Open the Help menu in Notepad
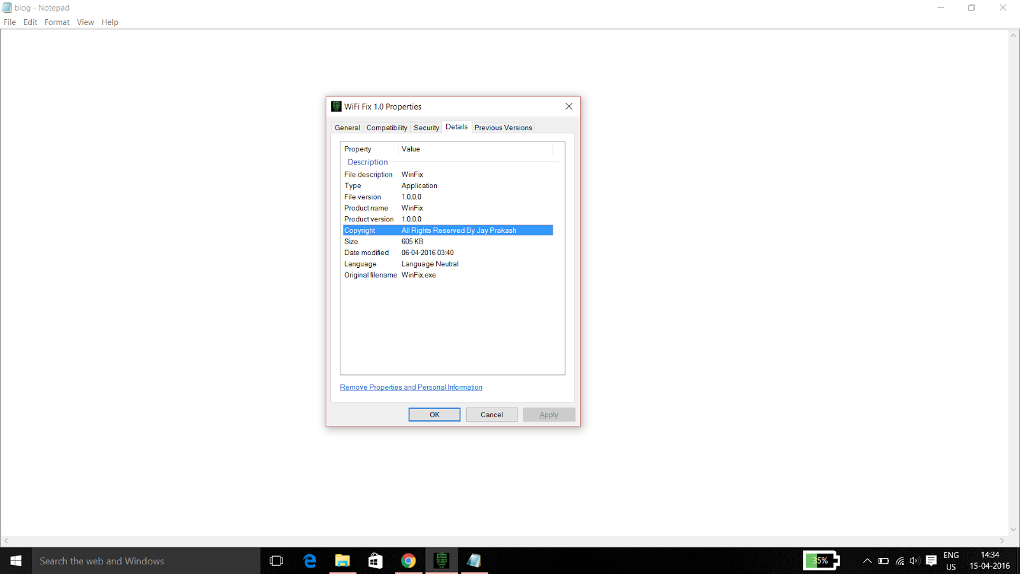 pos(110,22)
